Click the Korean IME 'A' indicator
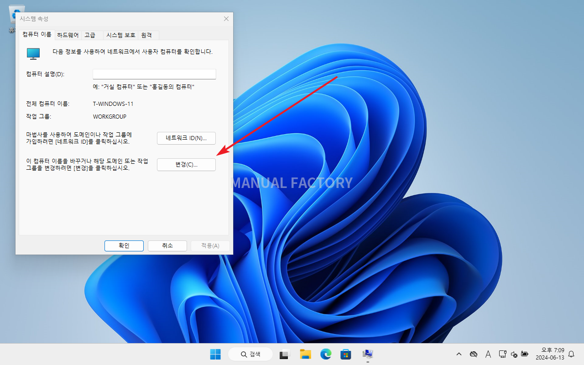The image size is (584, 365). [488, 354]
